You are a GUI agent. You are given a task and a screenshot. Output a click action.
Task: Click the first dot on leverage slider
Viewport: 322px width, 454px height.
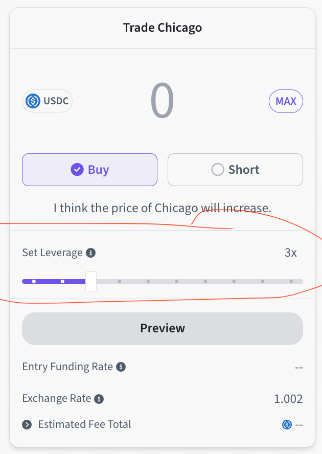point(34,281)
